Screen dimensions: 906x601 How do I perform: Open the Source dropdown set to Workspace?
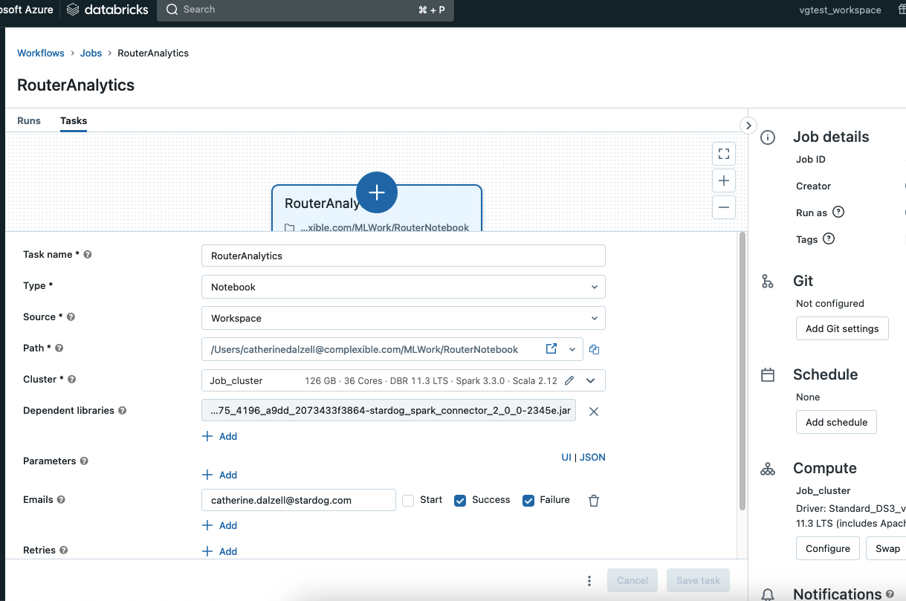tap(403, 318)
